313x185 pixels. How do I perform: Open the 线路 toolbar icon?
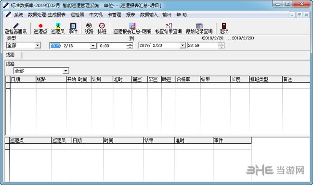[89, 28]
